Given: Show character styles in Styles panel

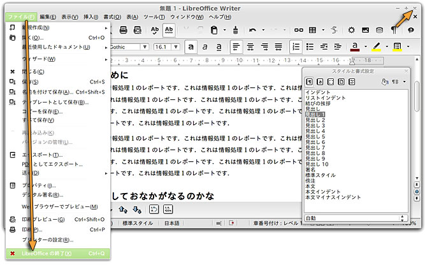Looking at the screenshot, I should (320, 82).
